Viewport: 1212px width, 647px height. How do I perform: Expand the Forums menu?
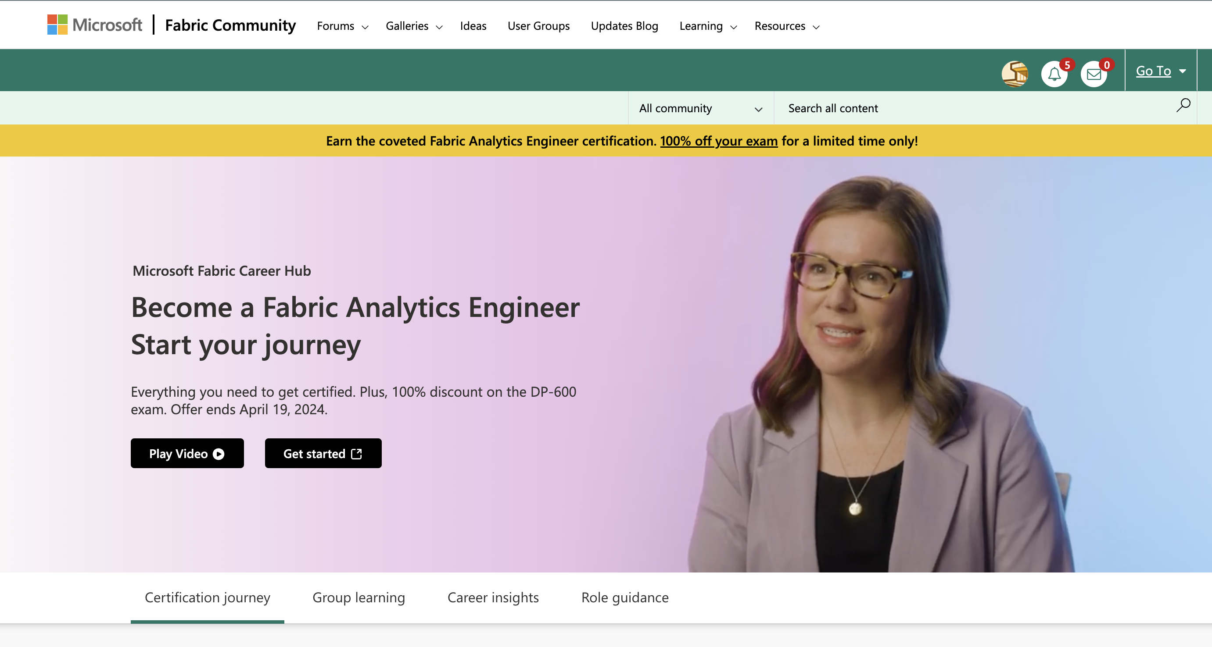pos(343,26)
